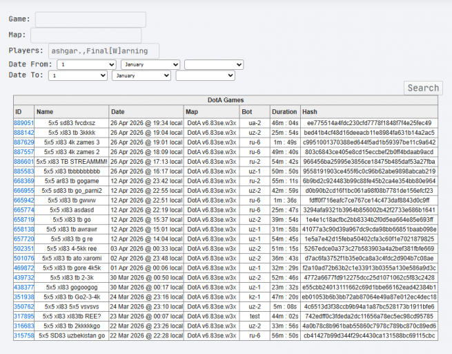
Task: Open game ID 888142 link
Action: [x=24, y=133]
